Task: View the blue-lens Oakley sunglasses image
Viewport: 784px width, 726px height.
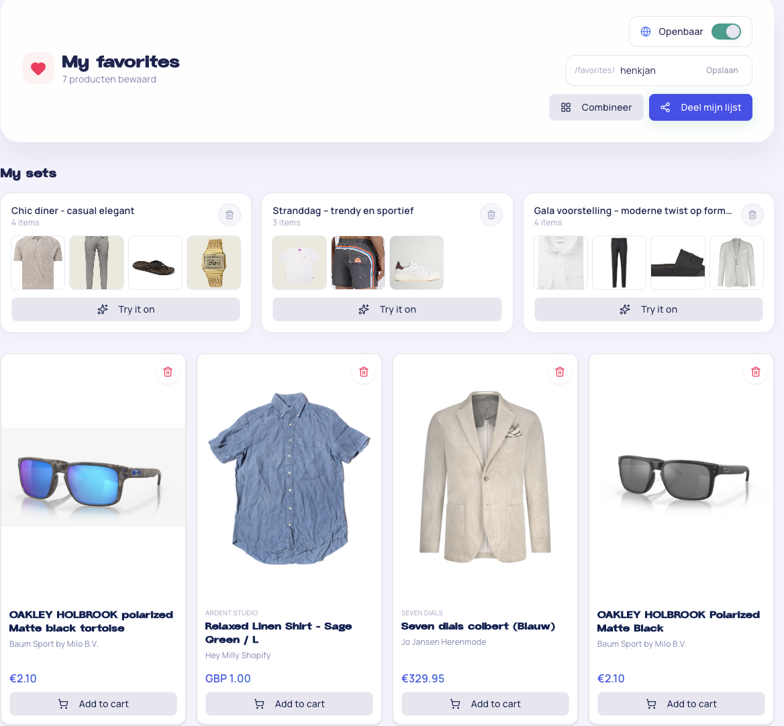Action: [93, 477]
